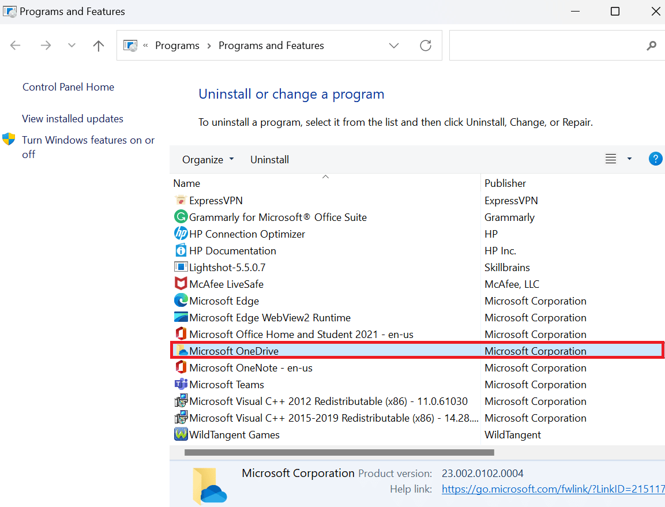Click the Lightshot-5.5.0.7 icon

click(181, 267)
